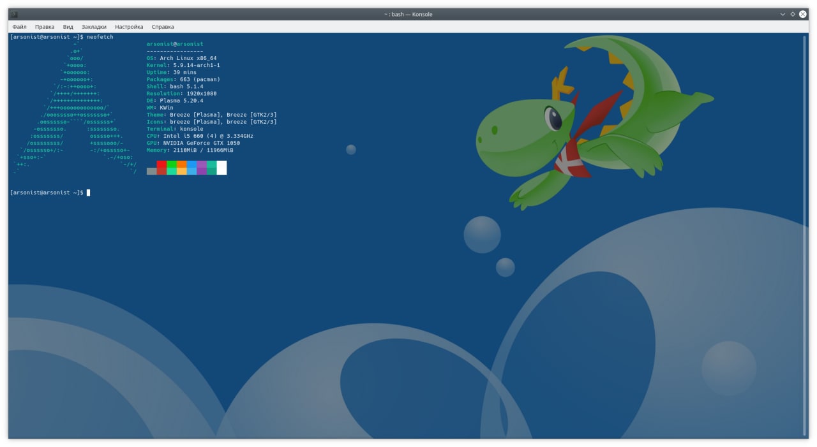Screen dimensions: 817x447
Task: Open the Вид menu
Action: (68, 27)
